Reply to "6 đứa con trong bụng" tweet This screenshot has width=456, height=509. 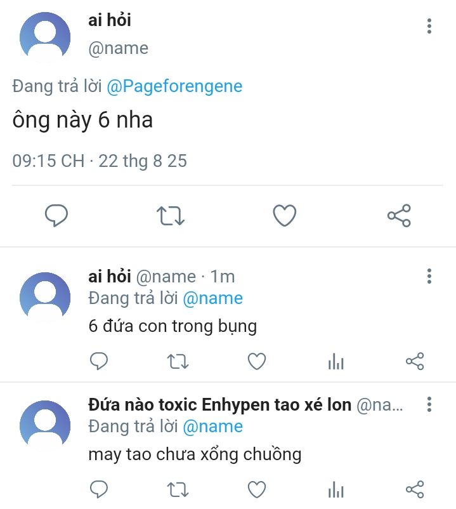98,362
